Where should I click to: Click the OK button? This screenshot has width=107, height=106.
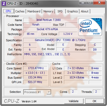[95, 101]
